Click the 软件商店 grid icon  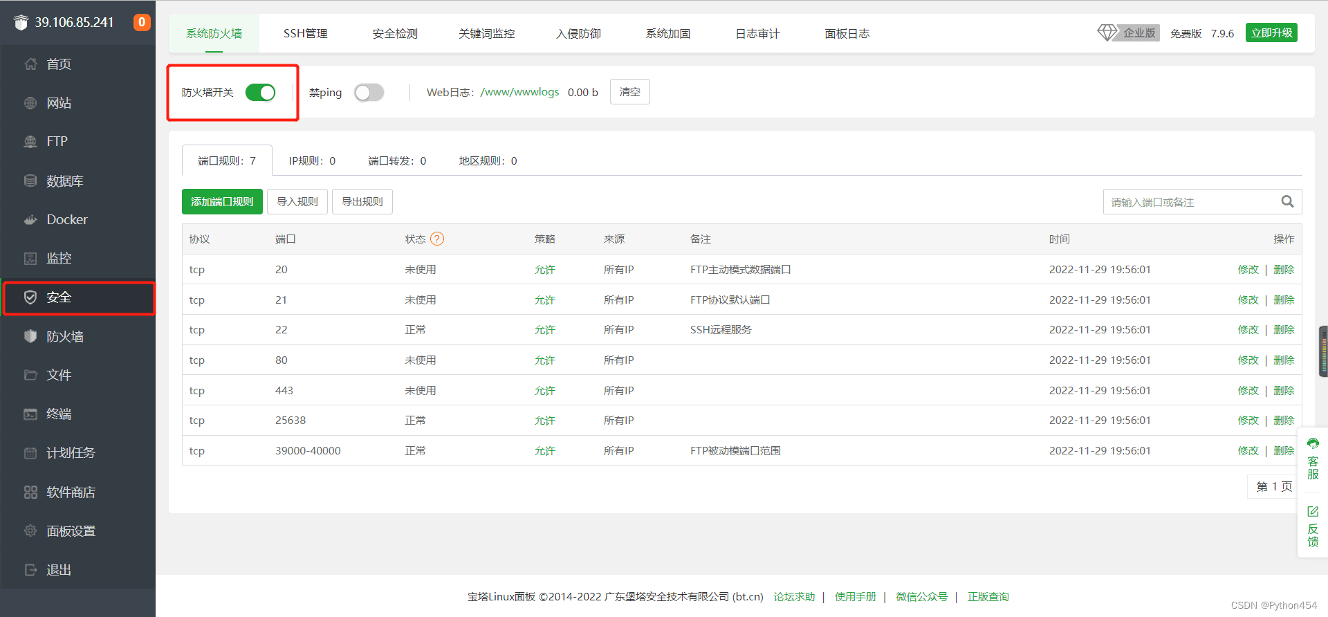click(30, 492)
